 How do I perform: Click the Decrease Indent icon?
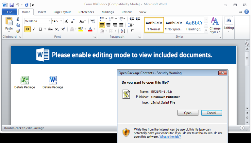(x=132, y=19)
